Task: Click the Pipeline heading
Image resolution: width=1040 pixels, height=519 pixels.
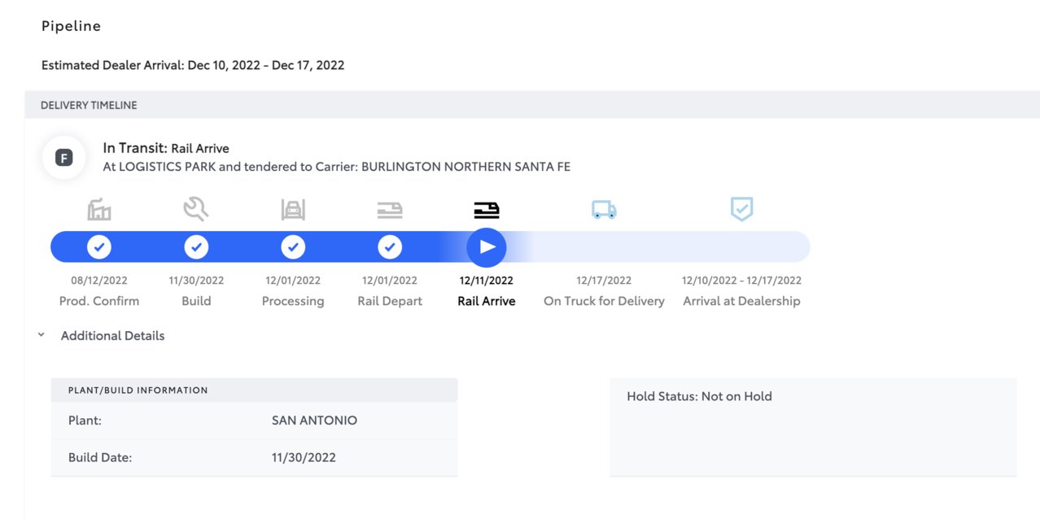Action: (71, 26)
